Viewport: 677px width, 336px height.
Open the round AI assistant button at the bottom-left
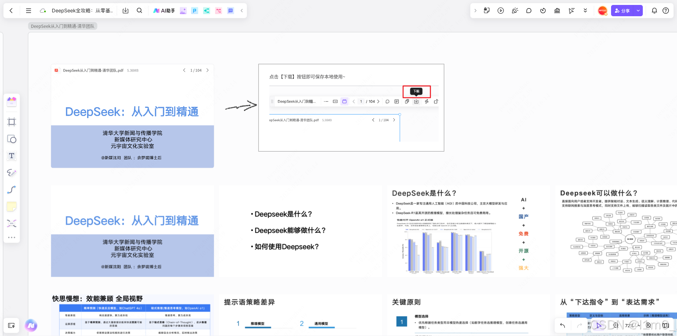pyautogui.click(x=31, y=325)
